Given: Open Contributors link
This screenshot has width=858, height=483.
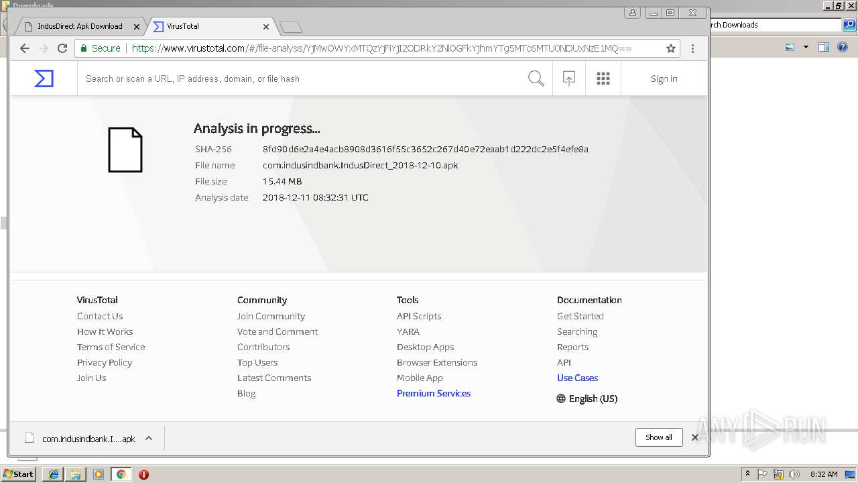Looking at the screenshot, I should 263,347.
